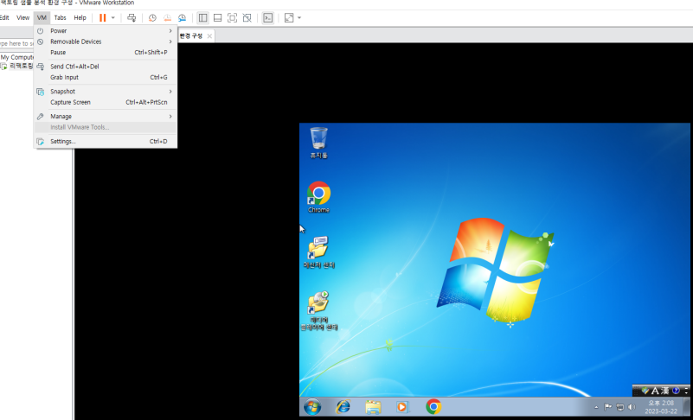Open Settings... from the VM menu
Screen dimensions: 693x420
coord(106,142)
